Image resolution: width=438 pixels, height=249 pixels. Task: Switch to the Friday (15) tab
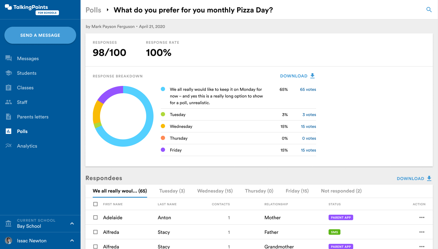[297, 191]
